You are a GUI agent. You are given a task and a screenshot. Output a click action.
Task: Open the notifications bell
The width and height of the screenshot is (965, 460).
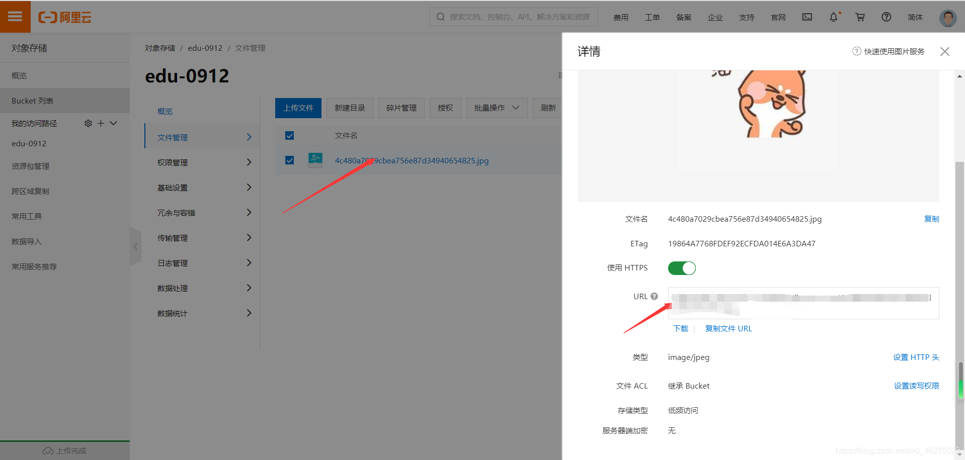(834, 17)
